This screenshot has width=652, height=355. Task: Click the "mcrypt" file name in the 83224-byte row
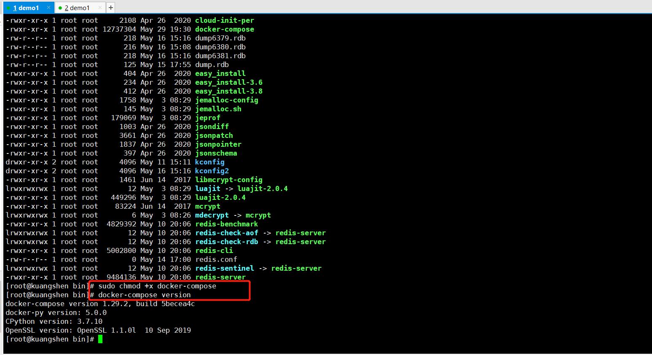pyautogui.click(x=208, y=206)
